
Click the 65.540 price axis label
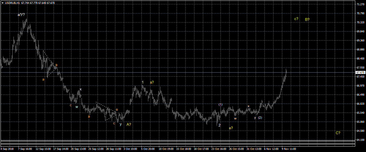(360, 113)
